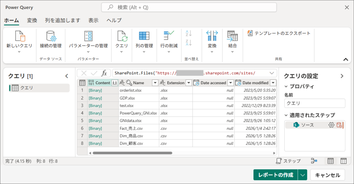
Task: Toggle the ステップ script view in status bar
Action: click(289, 161)
